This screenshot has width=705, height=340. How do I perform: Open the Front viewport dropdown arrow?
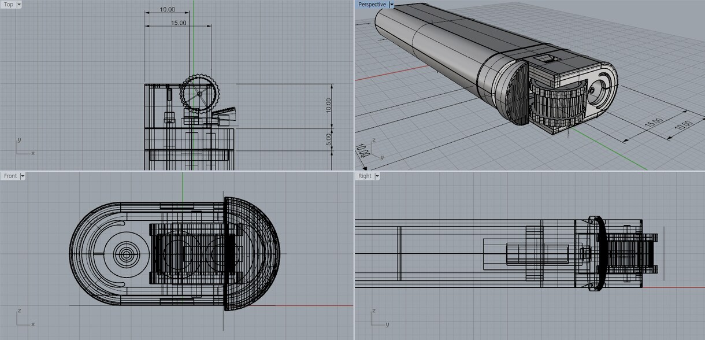23,176
